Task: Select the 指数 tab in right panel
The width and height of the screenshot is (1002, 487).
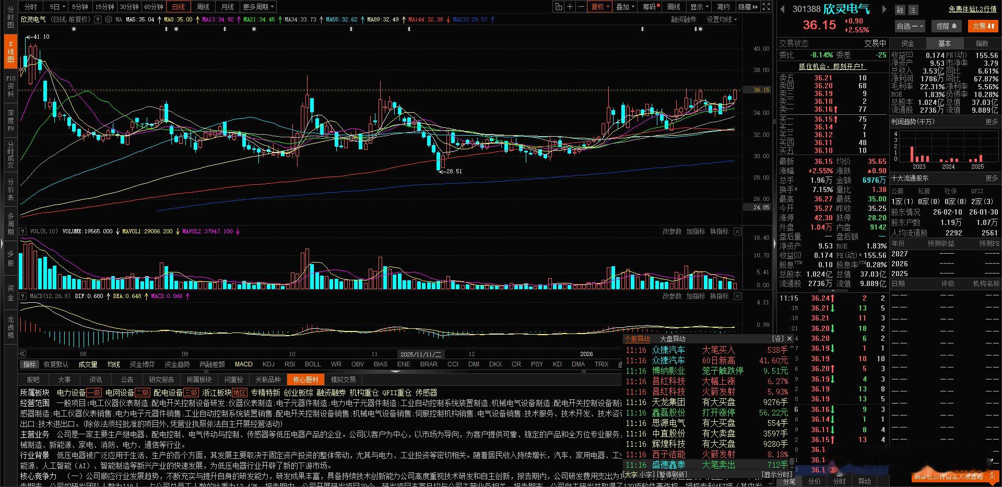Action: click(982, 43)
